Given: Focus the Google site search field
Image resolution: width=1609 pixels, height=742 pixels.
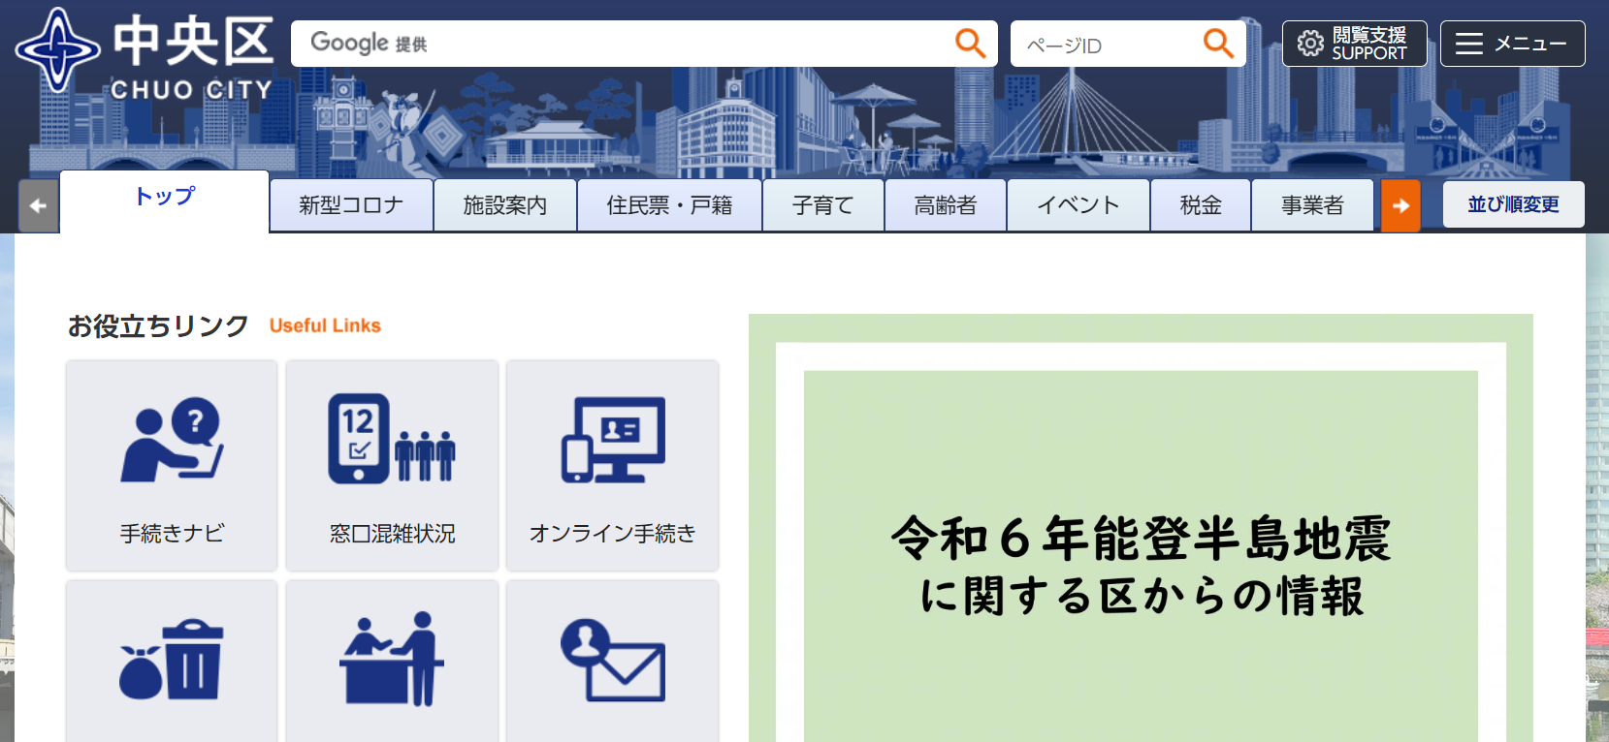Looking at the screenshot, I should [x=621, y=44].
